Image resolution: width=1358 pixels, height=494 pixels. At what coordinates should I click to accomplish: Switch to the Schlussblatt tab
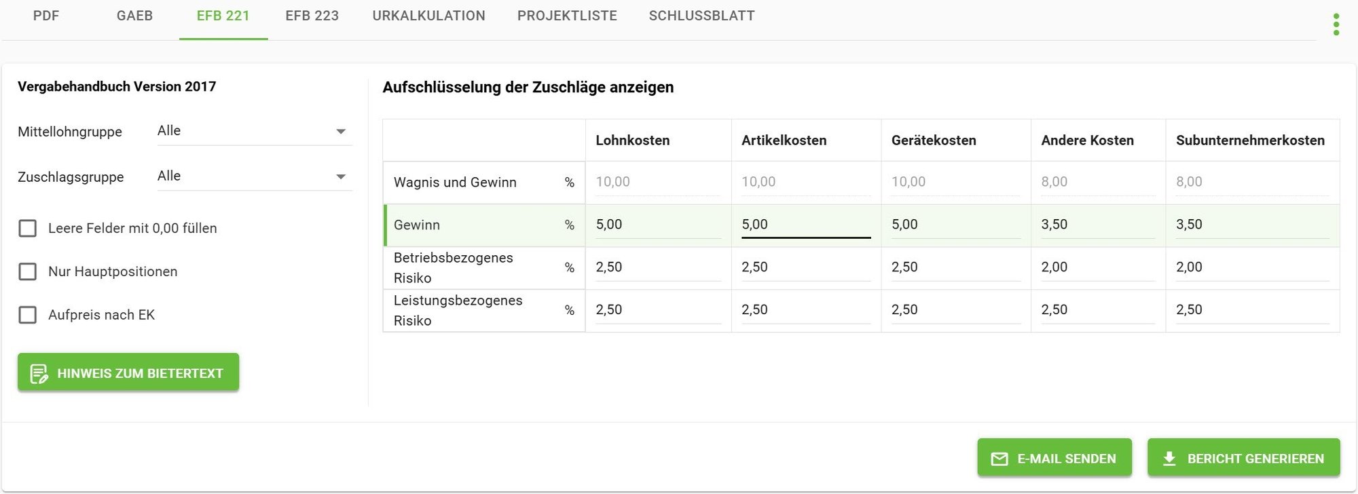coord(701,16)
